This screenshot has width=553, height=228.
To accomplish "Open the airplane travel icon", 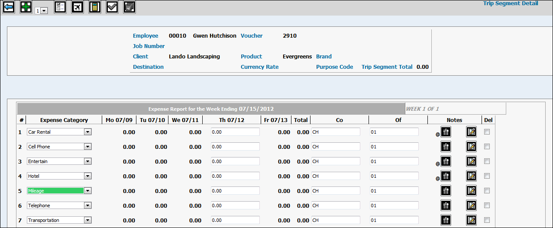I will click(x=78, y=7).
